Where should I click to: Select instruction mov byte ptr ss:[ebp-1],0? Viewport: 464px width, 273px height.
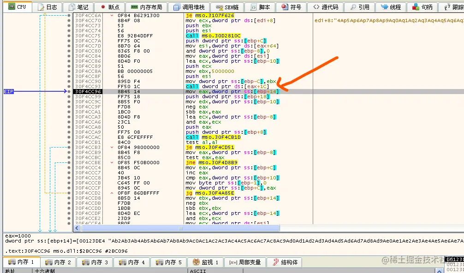226,183
